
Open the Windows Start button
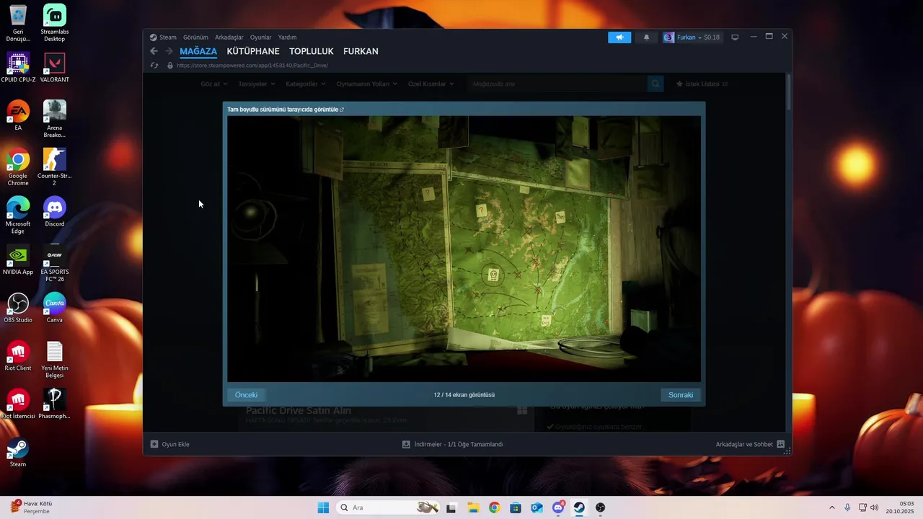(x=323, y=507)
